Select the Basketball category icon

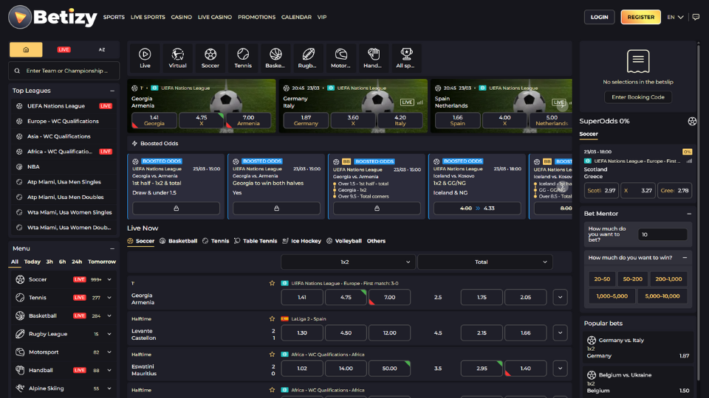coord(275,57)
